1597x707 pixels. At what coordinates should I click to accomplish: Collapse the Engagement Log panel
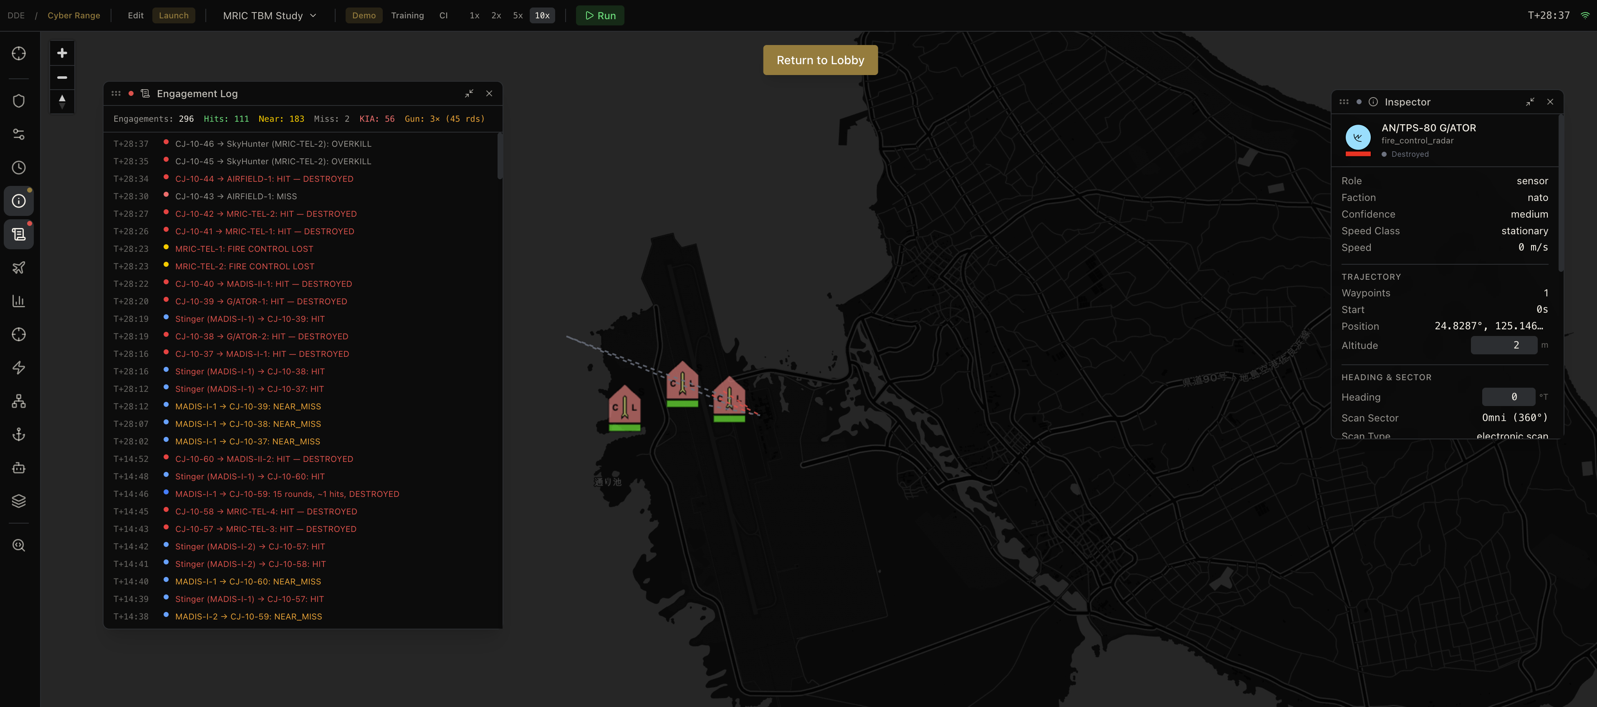pyautogui.click(x=469, y=93)
